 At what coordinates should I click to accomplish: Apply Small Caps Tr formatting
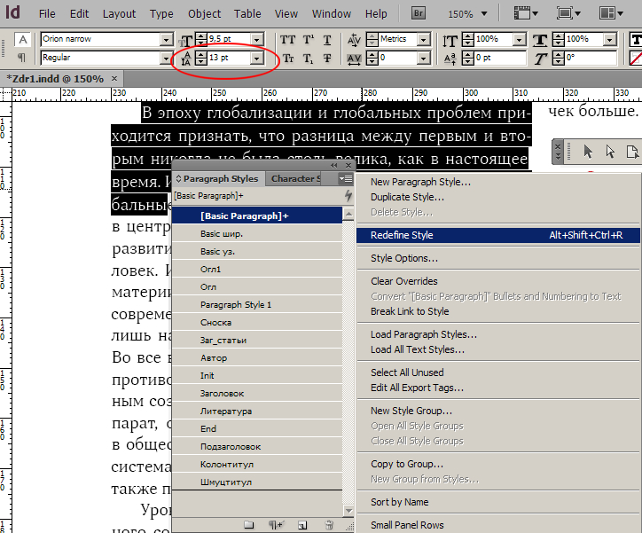288,59
